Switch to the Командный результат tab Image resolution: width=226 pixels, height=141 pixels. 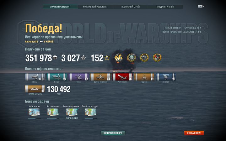click(x=95, y=7)
